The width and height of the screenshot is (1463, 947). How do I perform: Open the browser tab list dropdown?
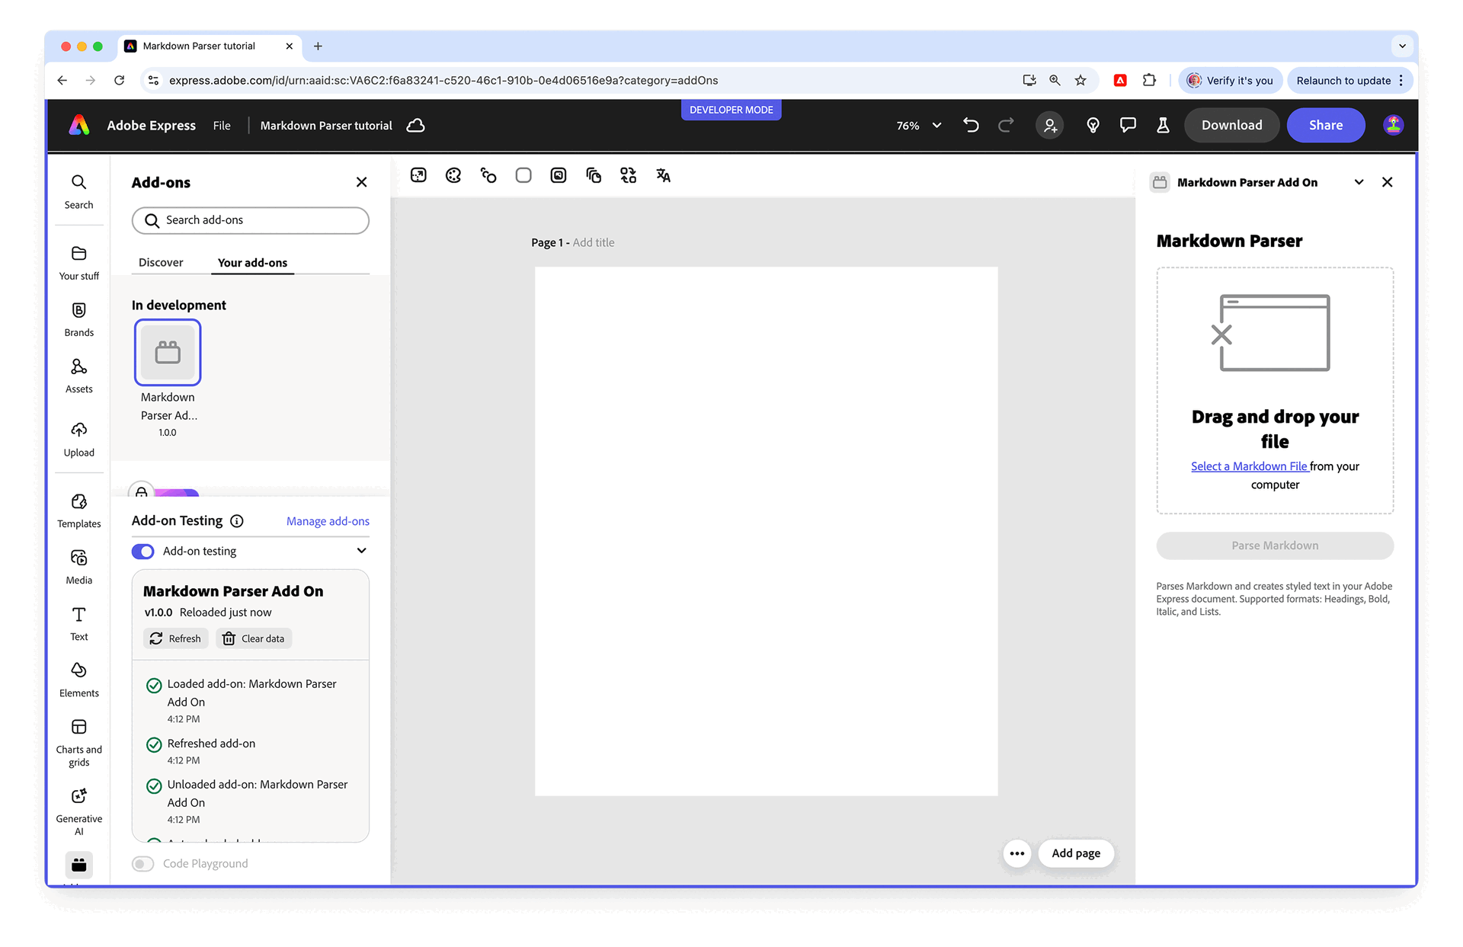(x=1402, y=46)
